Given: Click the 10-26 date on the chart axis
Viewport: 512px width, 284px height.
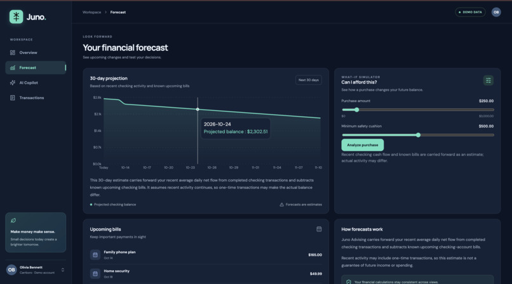Looking at the screenshot, I should click(x=212, y=167).
